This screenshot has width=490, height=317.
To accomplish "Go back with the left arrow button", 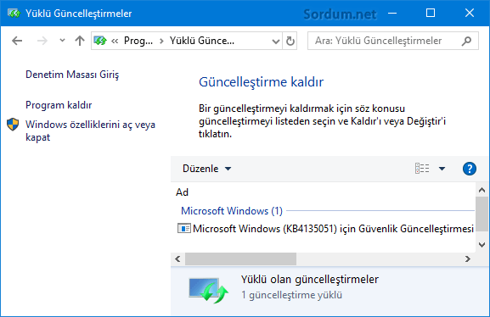I will click(17, 41).
